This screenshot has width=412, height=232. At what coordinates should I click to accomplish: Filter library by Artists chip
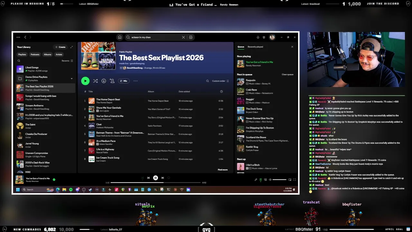pyautogui.click(x=59, y=54)
